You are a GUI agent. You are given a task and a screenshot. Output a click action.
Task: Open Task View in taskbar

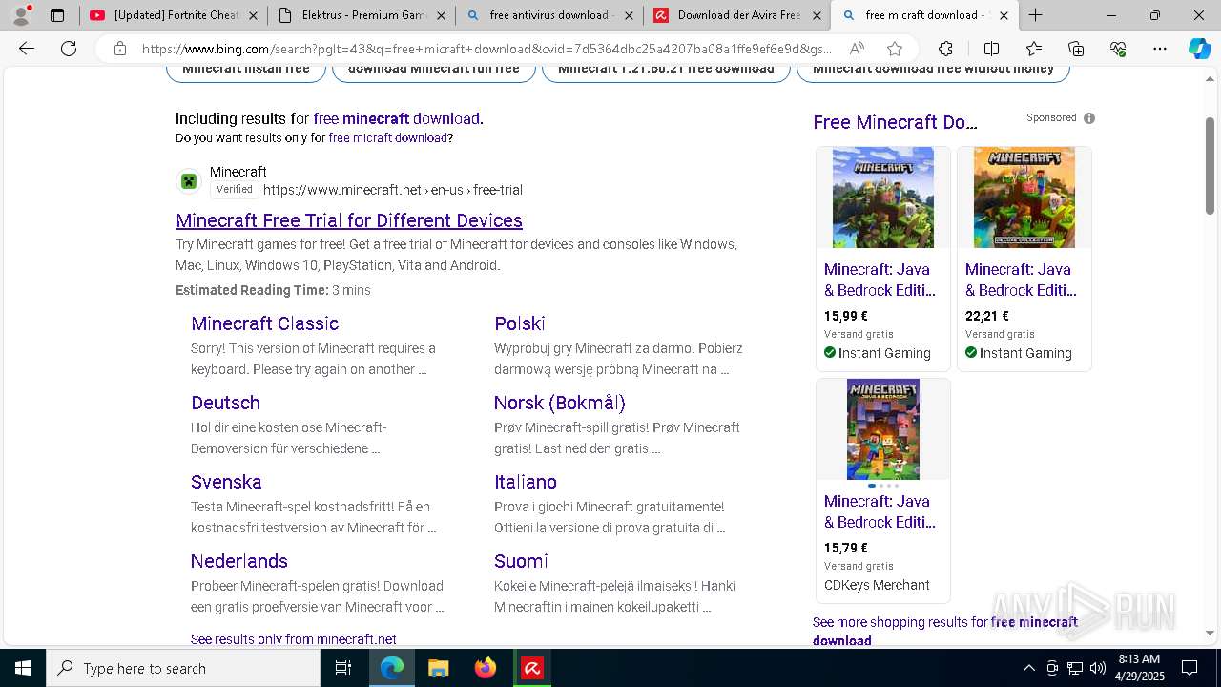click(x=343, y=668)
